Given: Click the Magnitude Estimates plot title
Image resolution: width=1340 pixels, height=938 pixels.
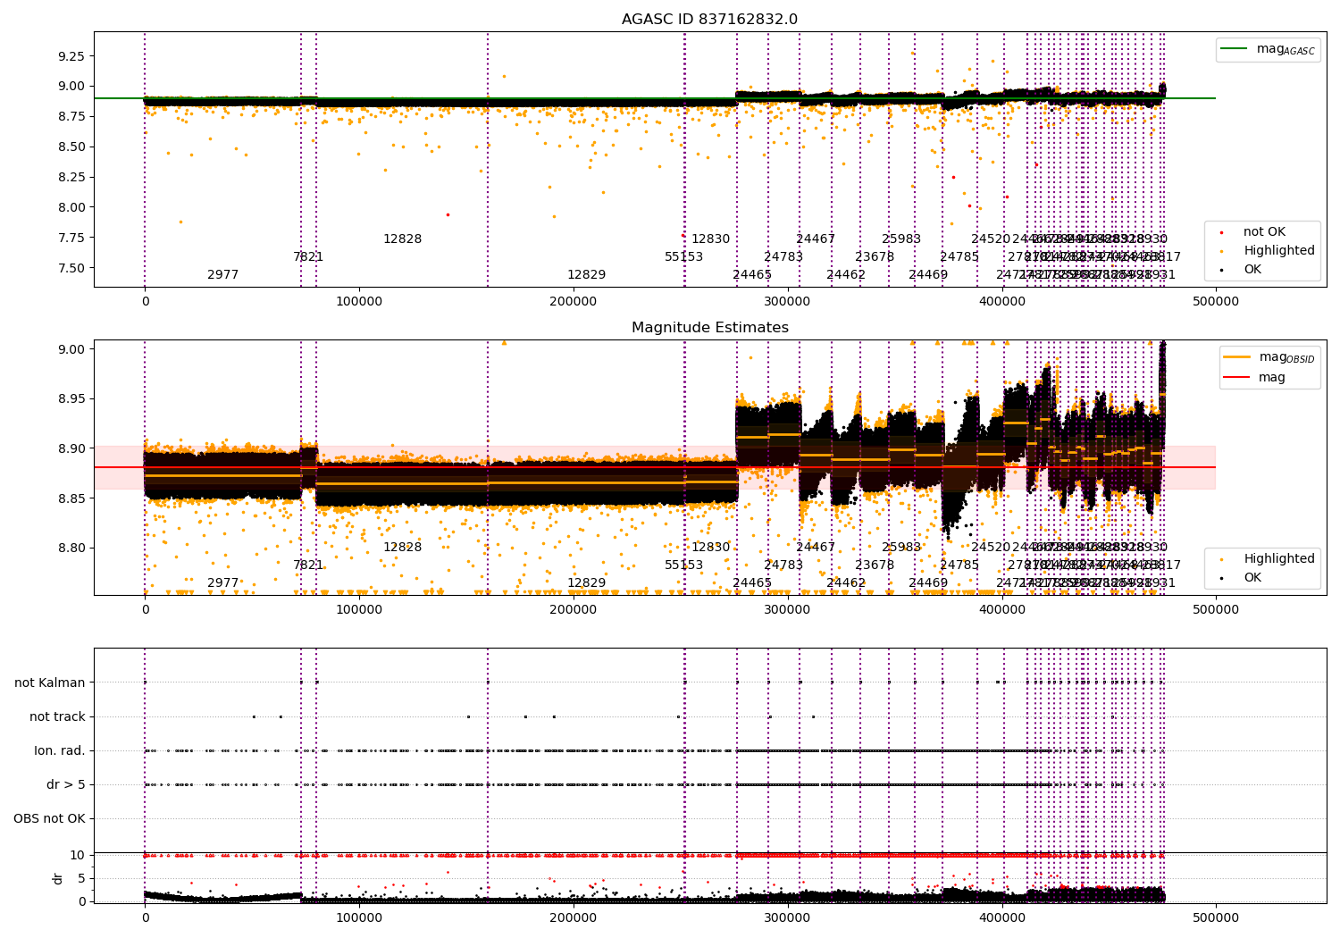Looking at the screenshot, I should coord(709,328).
